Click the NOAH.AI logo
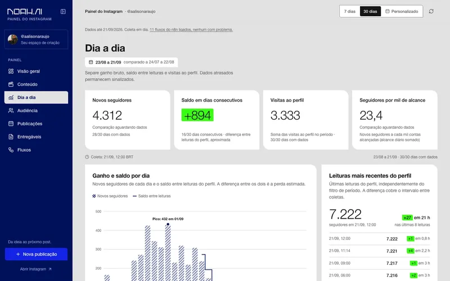 pos(25,11)
